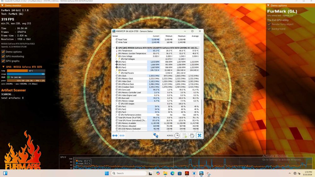Screen dimensions: 315x177
Task: Collapse GPU0: NVIDIA GeForce RTX 5070 section
Action: [3, 67]
